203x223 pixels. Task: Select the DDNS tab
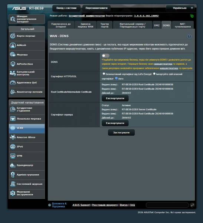pos(166,25)
